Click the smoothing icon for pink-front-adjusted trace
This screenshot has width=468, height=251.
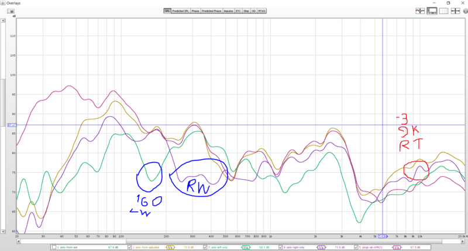170,247
